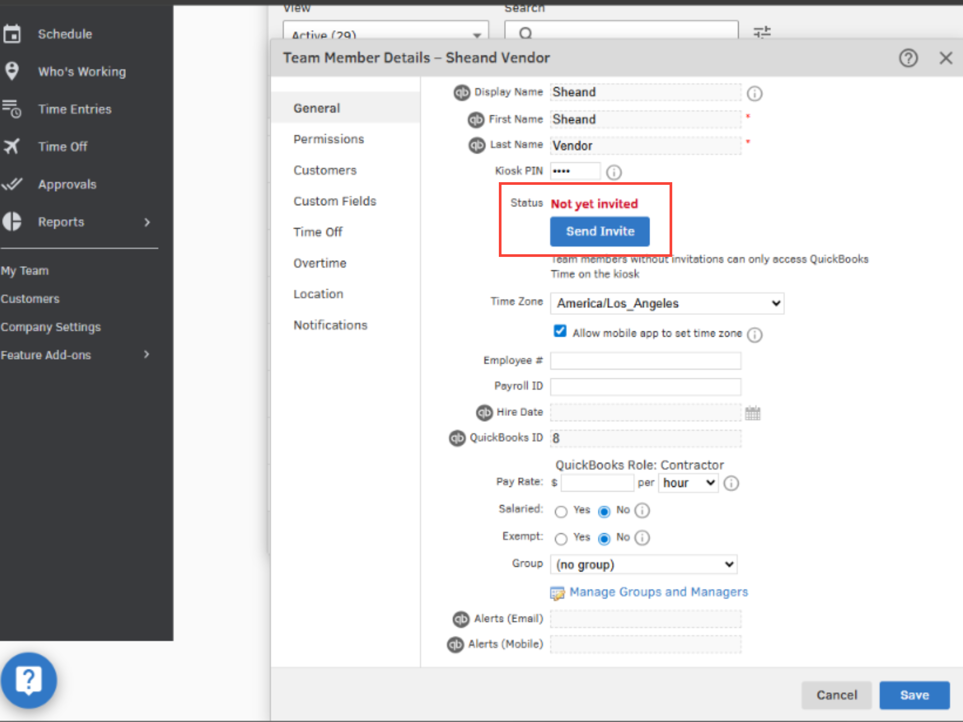Select Yes for Exempt
The width and height of the screenshot is (963, 722).
[561, 539]
